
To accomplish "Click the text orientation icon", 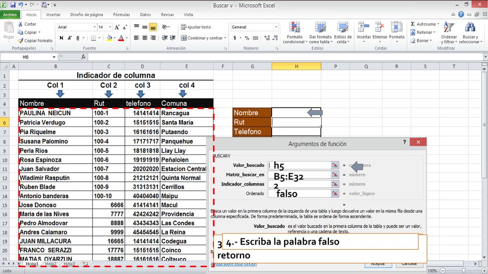I will 165,27.
